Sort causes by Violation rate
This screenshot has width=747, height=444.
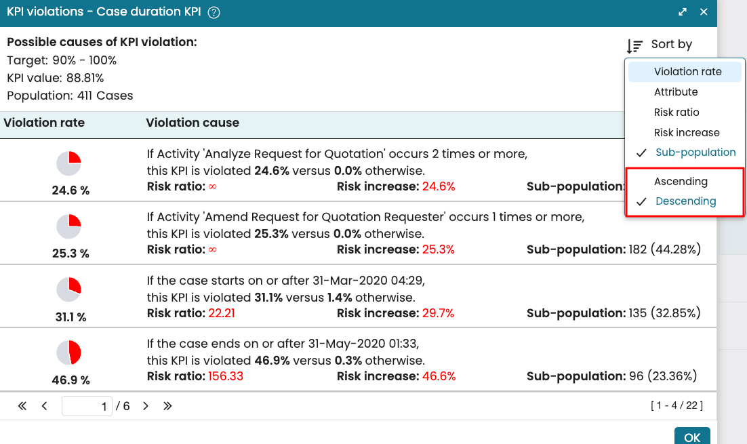tap(687, 72)
